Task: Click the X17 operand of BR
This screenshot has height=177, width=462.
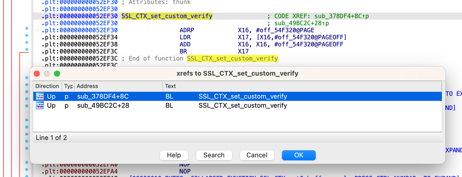Action: pos(243,51)
